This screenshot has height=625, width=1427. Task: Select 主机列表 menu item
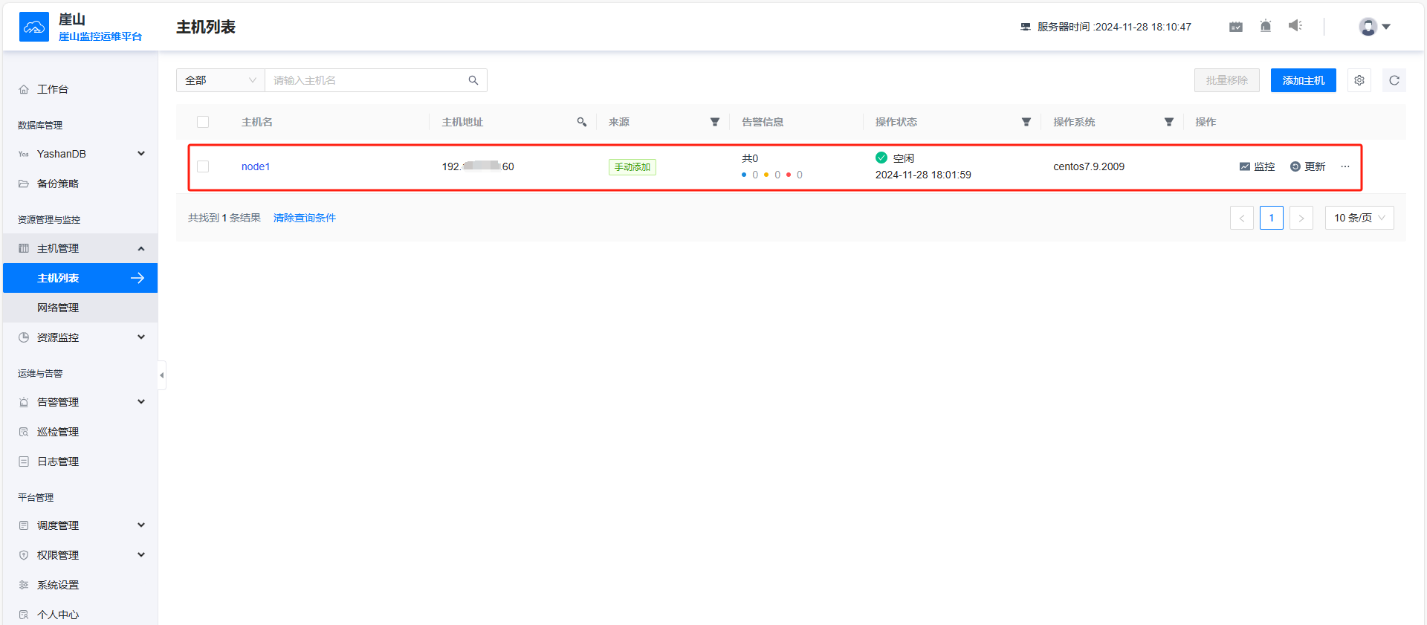click(80, 278)
